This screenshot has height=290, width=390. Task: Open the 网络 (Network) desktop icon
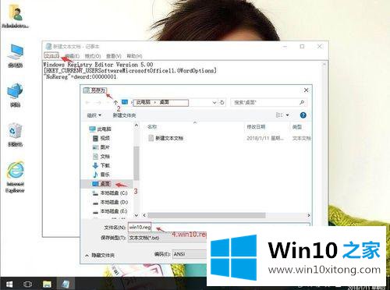coord(15,95)
